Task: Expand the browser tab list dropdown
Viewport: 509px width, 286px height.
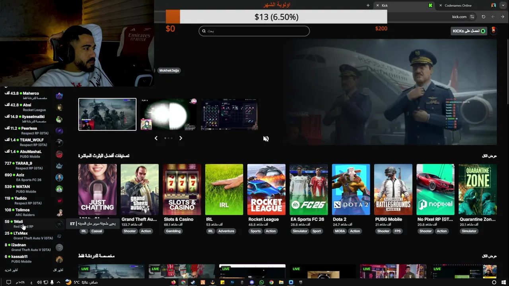Action: (x=503, y=5)
